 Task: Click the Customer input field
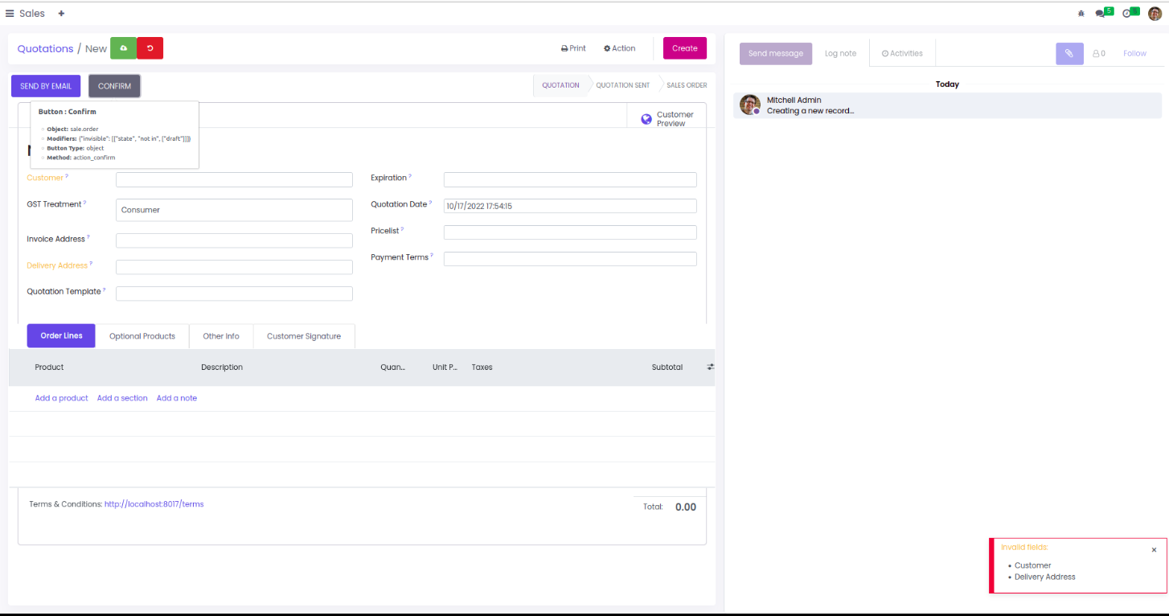pos(234,179)
